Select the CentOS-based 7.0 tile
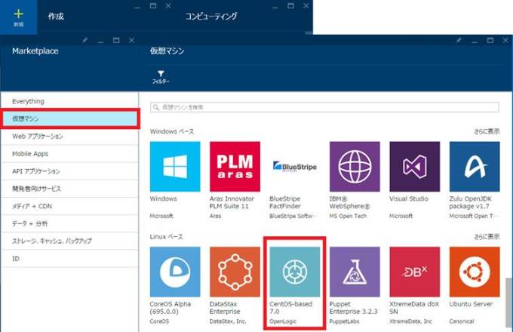513x332 pixels. tap(295, 272)
